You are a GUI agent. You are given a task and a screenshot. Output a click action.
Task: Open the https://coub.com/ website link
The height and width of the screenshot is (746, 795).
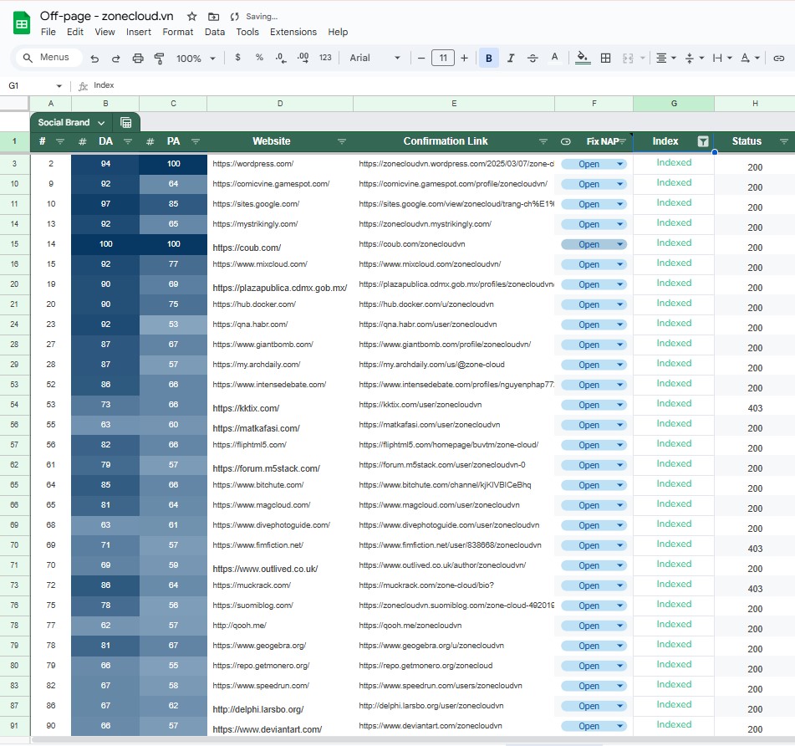point(247,248)
